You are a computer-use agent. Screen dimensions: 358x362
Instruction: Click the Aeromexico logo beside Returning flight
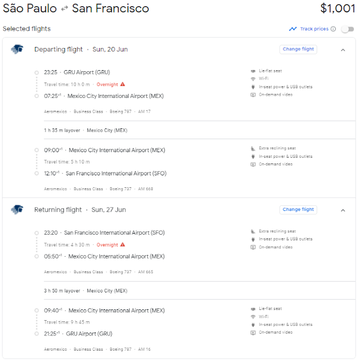pos(16,210)
